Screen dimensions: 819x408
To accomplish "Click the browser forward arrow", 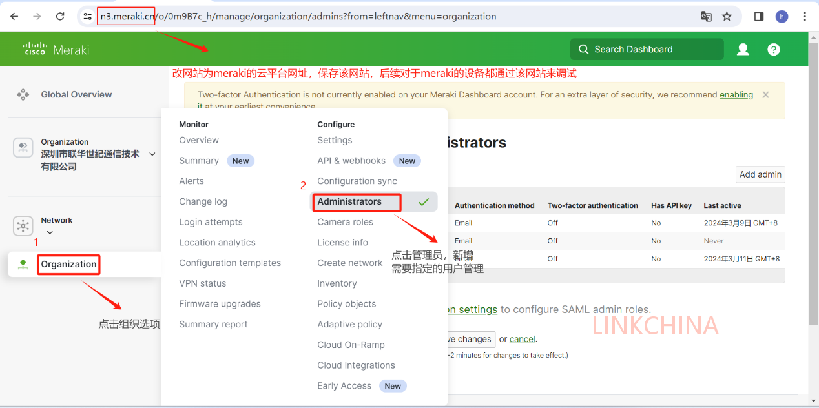I will click(37, 16).
